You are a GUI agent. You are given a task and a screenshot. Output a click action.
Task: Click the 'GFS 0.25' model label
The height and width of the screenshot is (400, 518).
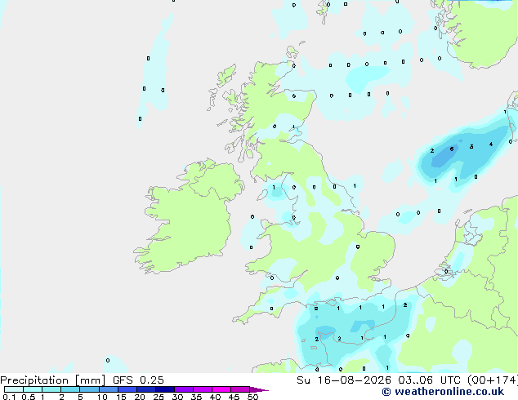[x=138, y=380]
